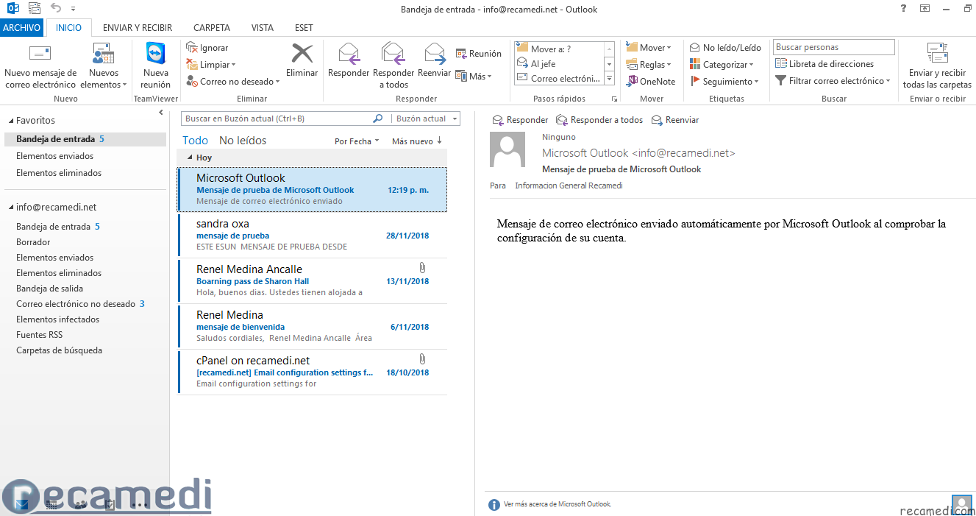Viewport: 976px width, 516px height.
Task: Click the search magnifier icon
Action: pos(378,119)
